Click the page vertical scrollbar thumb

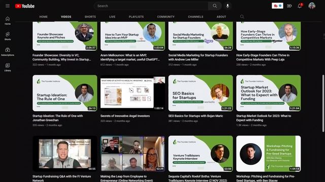tap(323, 103)
